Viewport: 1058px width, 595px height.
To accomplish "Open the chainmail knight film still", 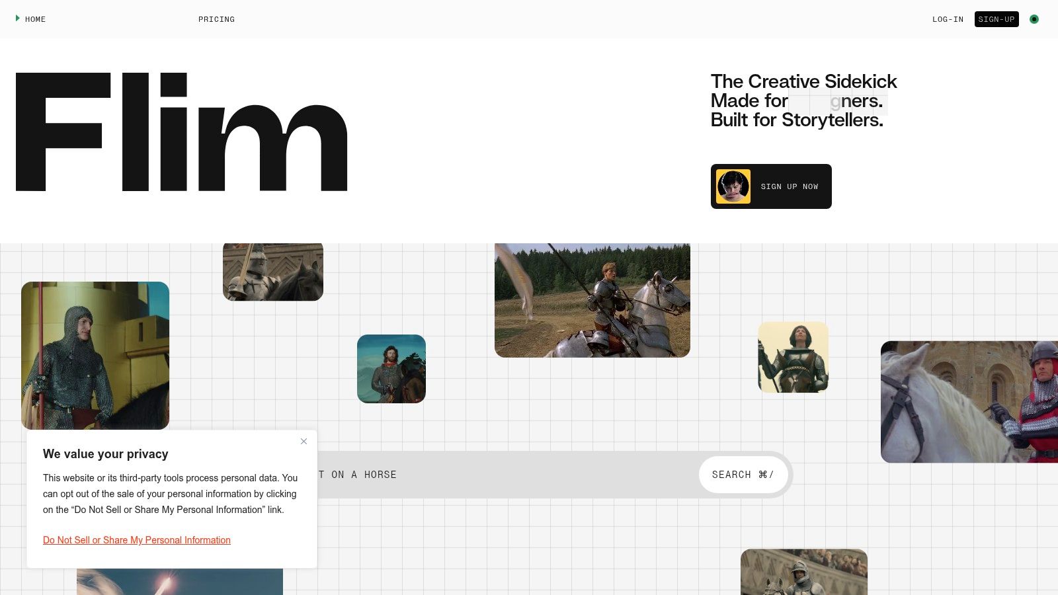I will pyautogui.click(x=95, y=356).
